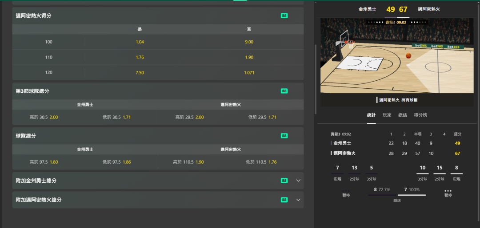Open the 總結 tab
The image size is (480, 228).
(x=403, y=115)
